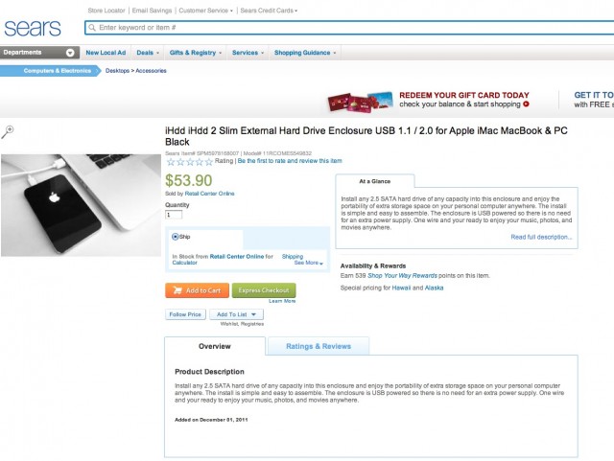
Task: Click the Add to Cart button
Action: click(197, 290)
